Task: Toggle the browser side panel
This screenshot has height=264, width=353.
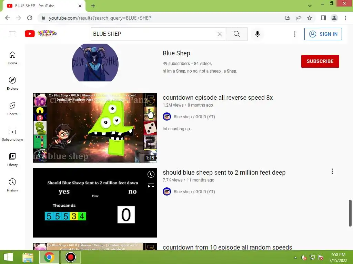Action: 323,18
